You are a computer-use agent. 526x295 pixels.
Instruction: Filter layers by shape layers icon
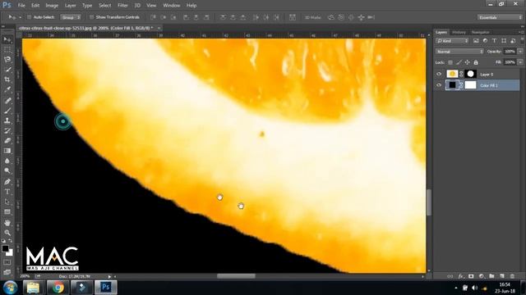tap(504, 41)
